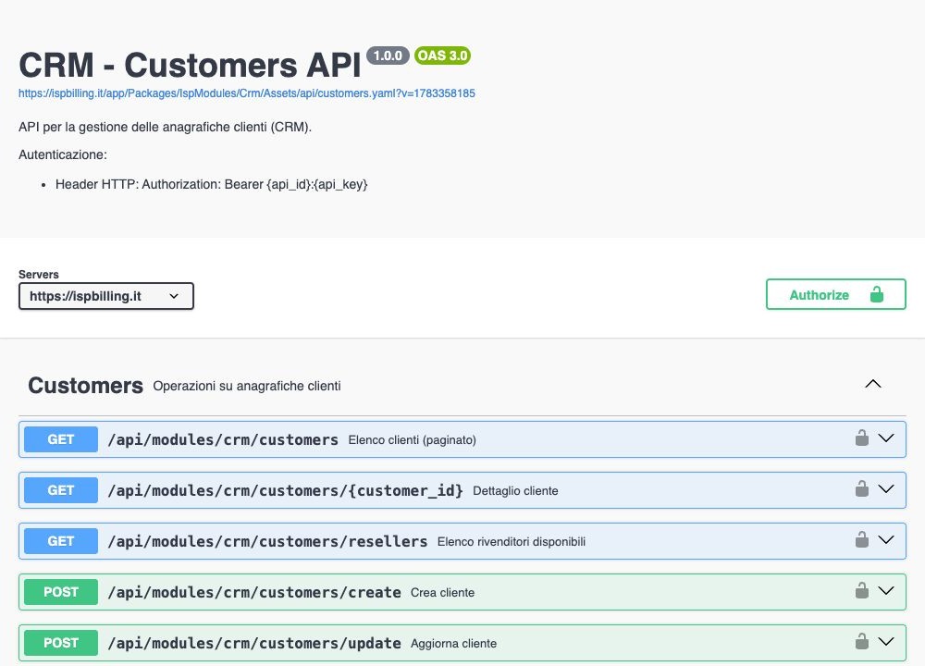Expand the customers/update endpoint chevron
This screenshot has height=666, width=925.
pyautogui.click(x=886, y=641)
